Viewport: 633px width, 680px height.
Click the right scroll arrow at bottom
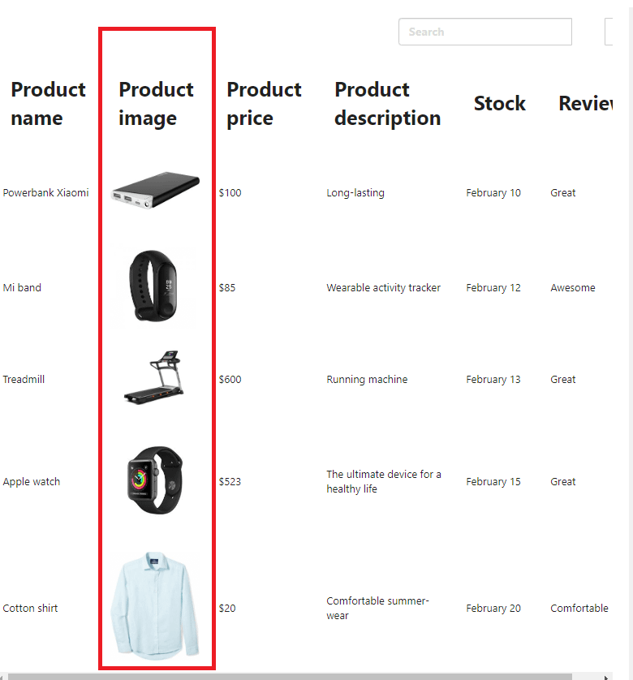coord(607,676)
